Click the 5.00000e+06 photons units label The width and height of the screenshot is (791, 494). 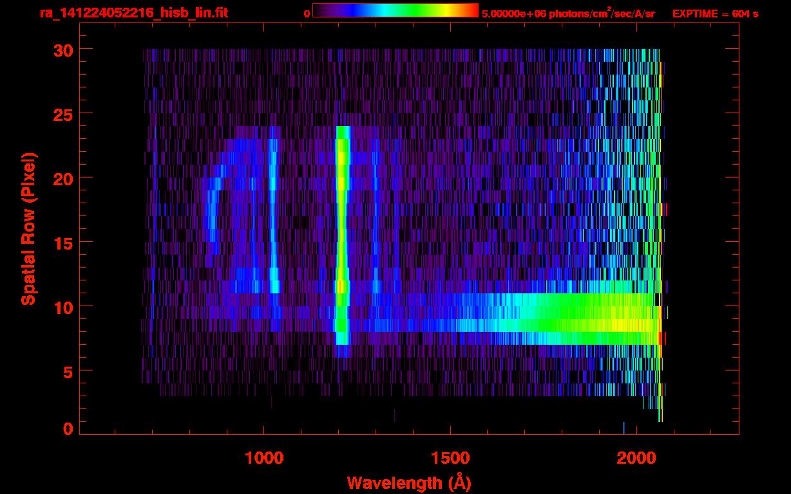(x=568, y=13)
